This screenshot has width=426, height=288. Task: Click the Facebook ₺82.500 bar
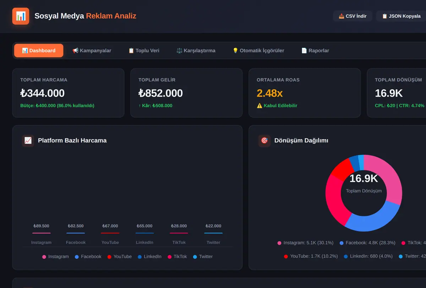click(76, 233)
